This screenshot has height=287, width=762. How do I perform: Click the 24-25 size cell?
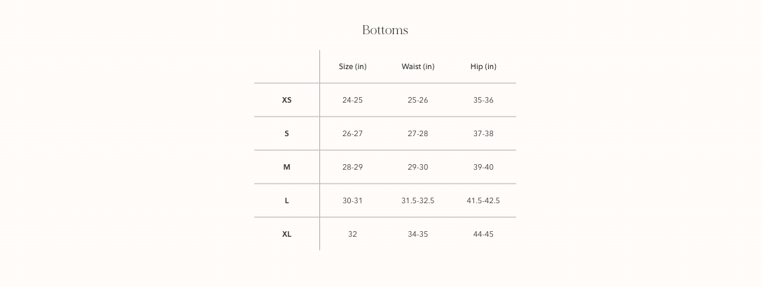tap(352, 100)
